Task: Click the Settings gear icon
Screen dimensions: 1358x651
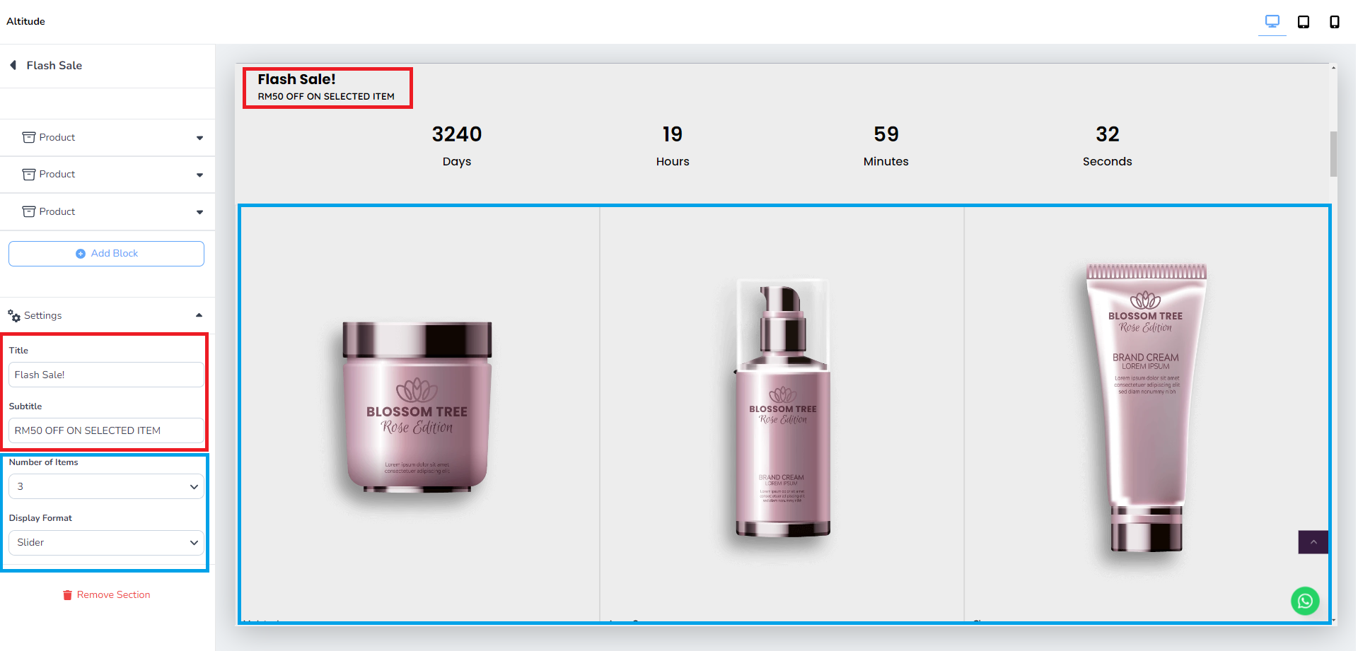Action: [x=14, y=316]
